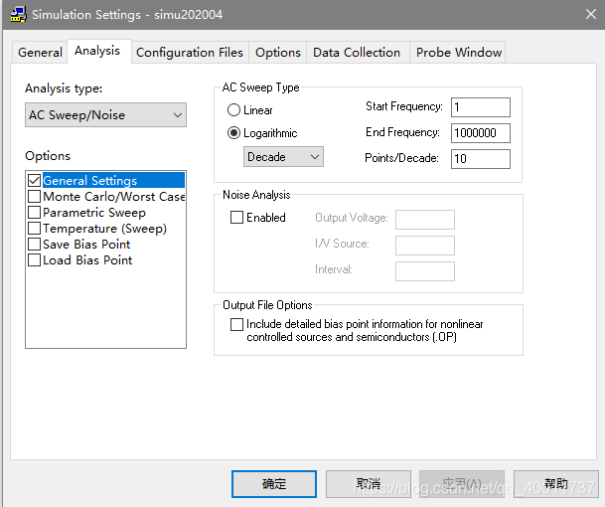Click the 应用(A) apply button
This screenshot has width=605, height=507.
(462, 484)
